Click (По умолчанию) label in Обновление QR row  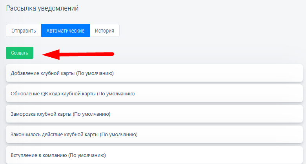(116, 94)
